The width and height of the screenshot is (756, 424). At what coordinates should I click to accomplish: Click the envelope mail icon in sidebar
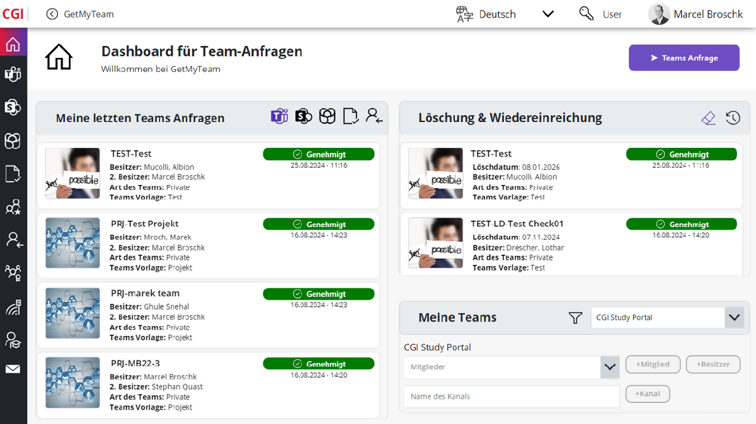point(13,369)
